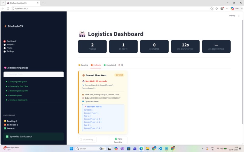244x152 pixels.
Task: Click the 'Groundfloor-F-5 ✓' route stop
Action: [93, 128]
